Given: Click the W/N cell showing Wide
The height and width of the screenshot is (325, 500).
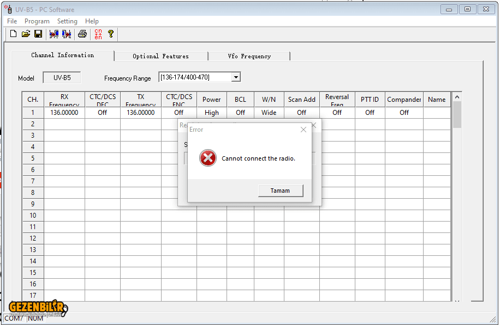Looking at the screenshot, I should pyautogui.click(x=269, y=113).
